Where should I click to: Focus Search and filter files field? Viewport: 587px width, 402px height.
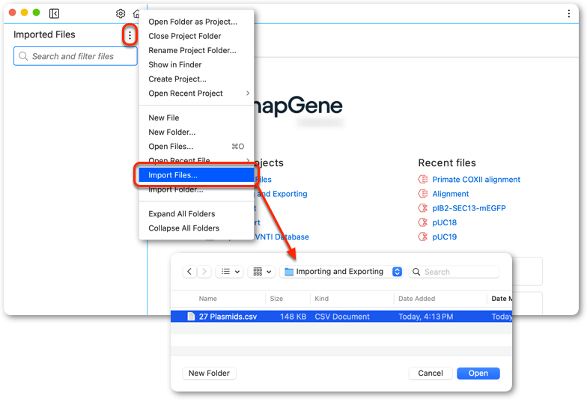(x=76, y=56)
